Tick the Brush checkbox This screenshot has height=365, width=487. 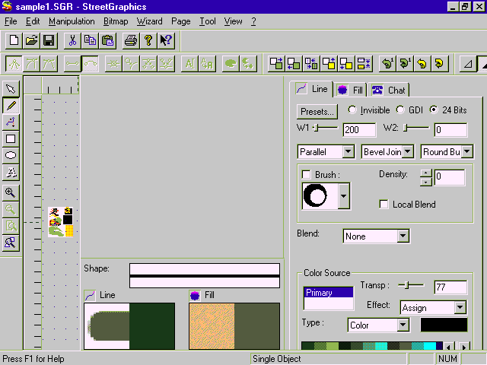pos(307,174)
